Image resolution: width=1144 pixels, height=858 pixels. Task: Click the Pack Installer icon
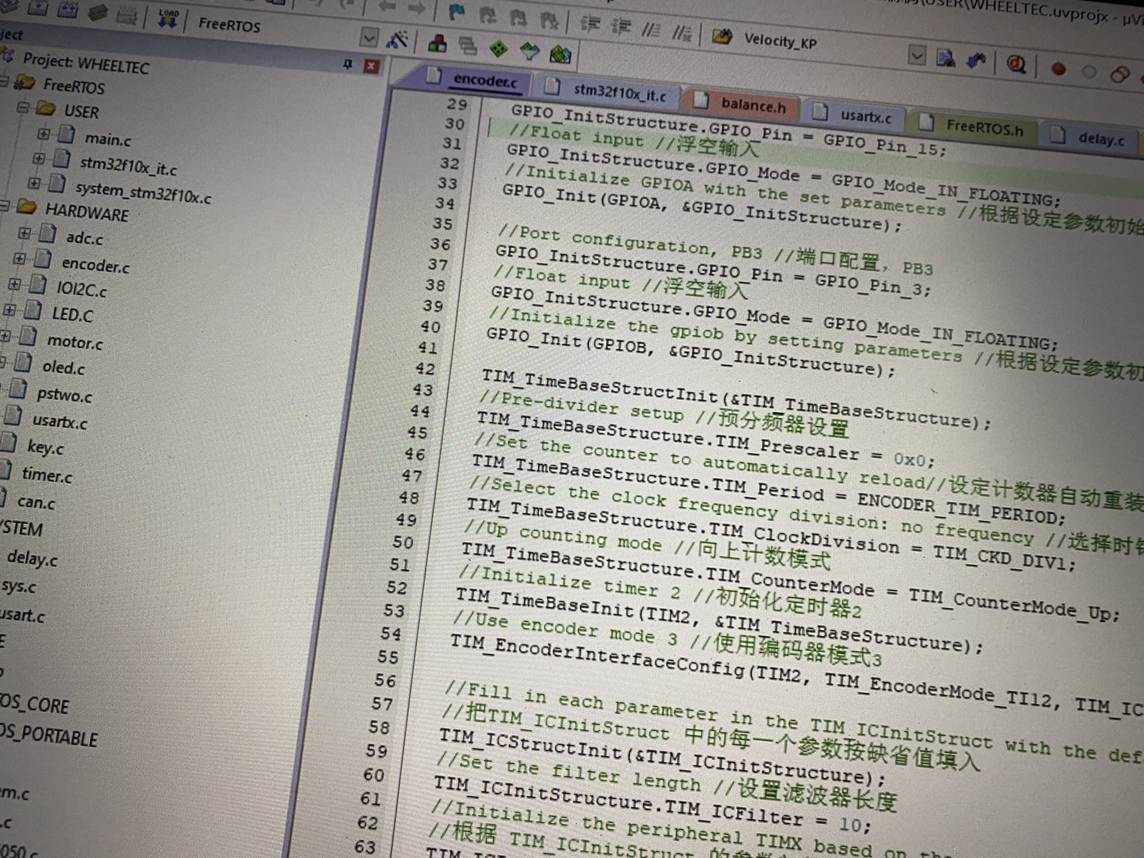[560, 55]
